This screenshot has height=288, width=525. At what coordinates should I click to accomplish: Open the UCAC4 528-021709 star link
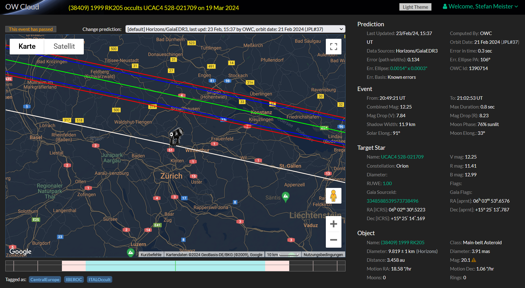coord(402,157)
